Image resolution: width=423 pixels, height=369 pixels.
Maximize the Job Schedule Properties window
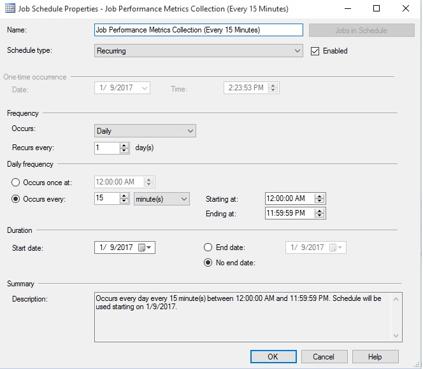click(376, 9)
